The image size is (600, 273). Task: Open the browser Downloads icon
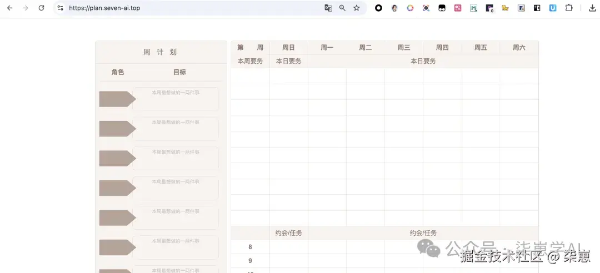tap(592, 8)
